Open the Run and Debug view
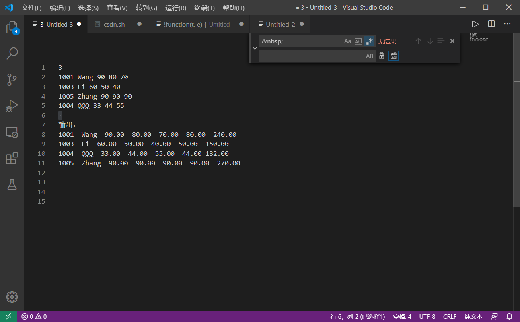This screenshot has height=322, width=520. pos(12,106)
